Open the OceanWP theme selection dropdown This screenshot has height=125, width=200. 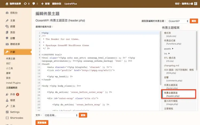pyautogui.click(x=178, y=21)
